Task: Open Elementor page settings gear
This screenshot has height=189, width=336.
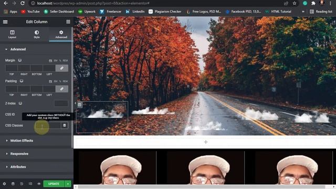Action: [4, 184]
